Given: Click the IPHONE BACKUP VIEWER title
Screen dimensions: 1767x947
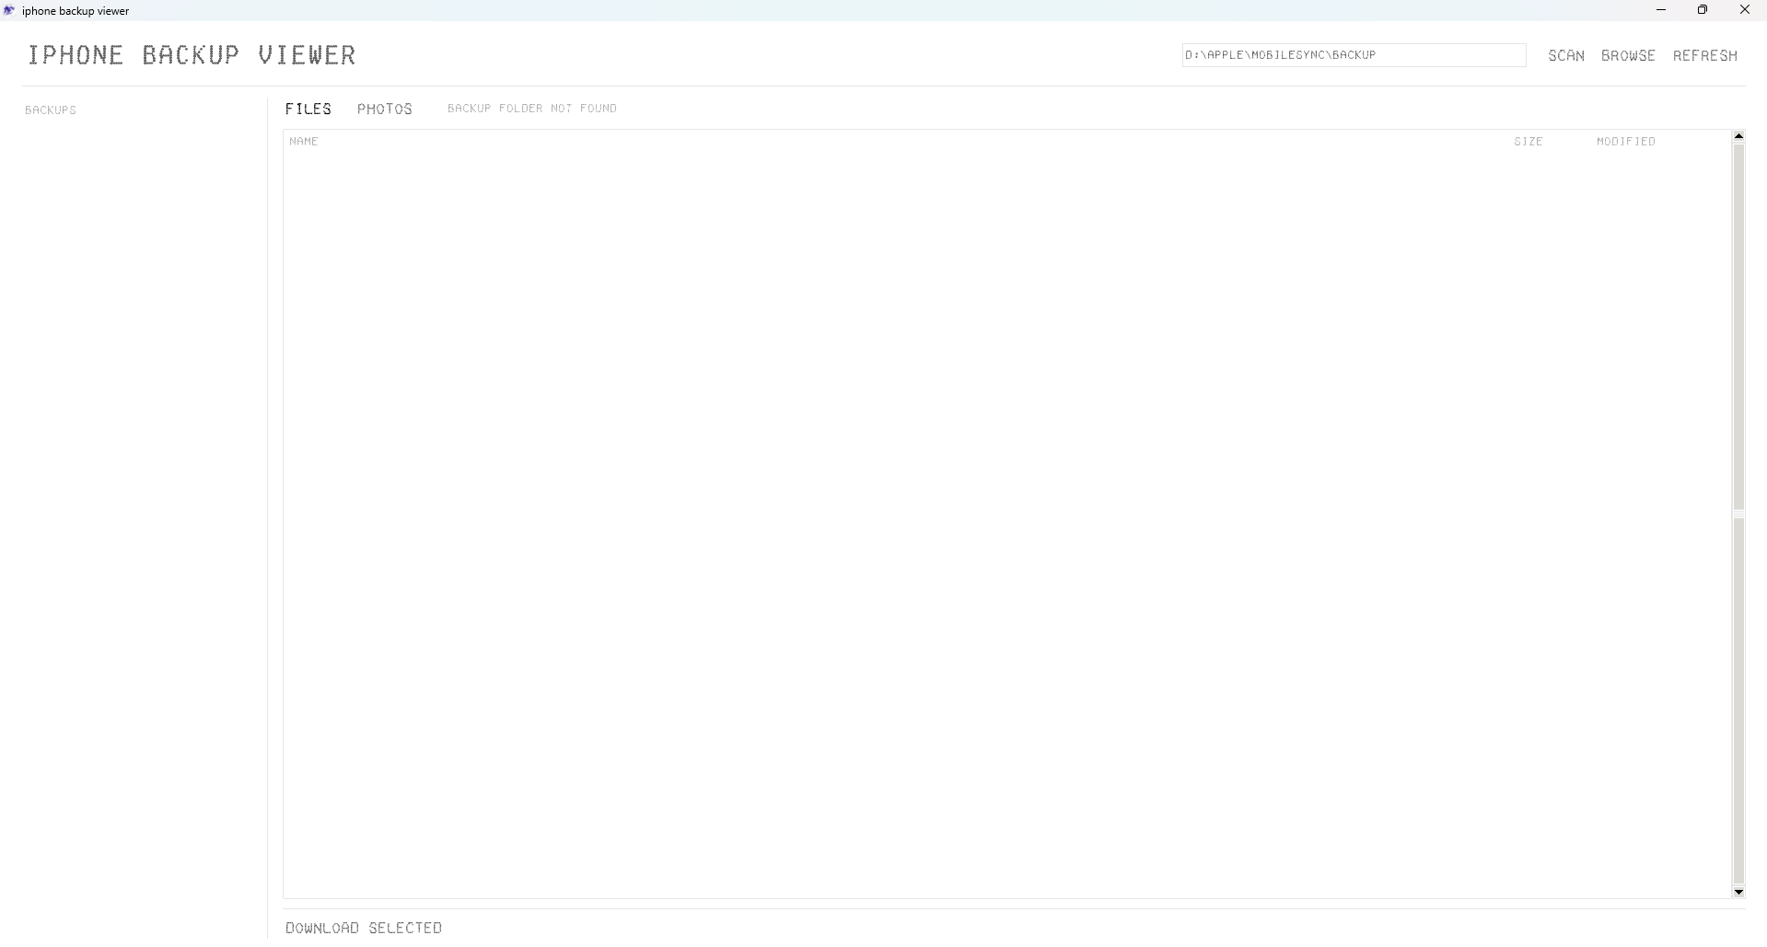Looking at the screenshot, I should (x=192, y=54).
